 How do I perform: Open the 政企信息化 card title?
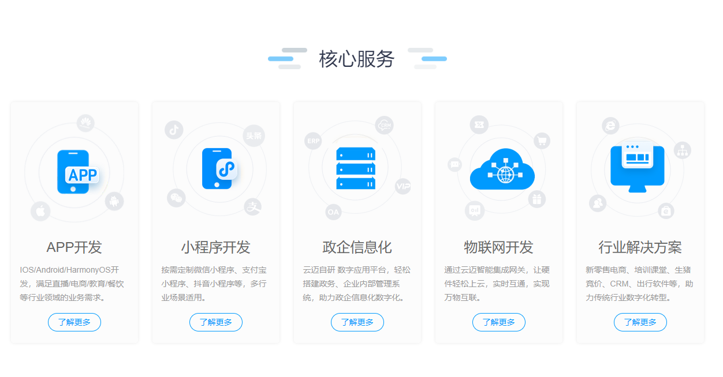(x=357, y=247)
